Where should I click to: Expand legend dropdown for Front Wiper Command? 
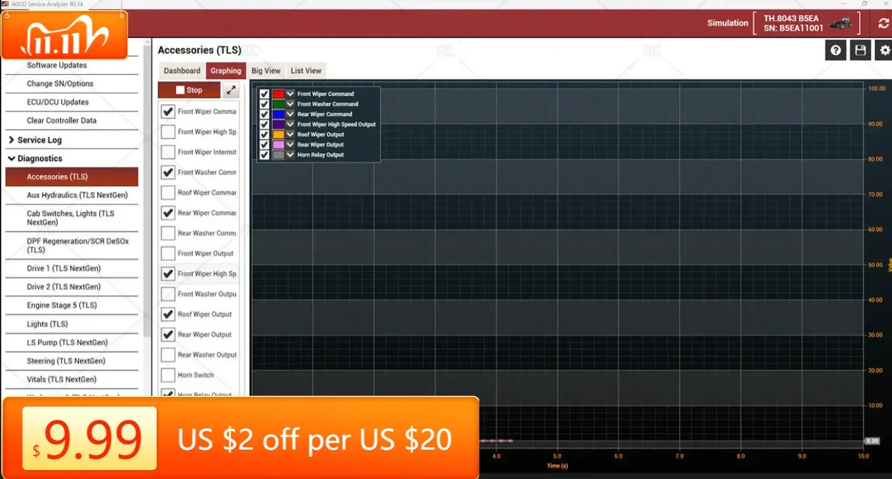290,94
